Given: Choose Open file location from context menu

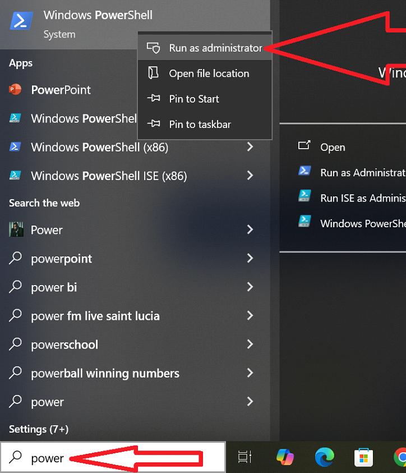Looking at the screenshot, I should [x=205, y=74].
